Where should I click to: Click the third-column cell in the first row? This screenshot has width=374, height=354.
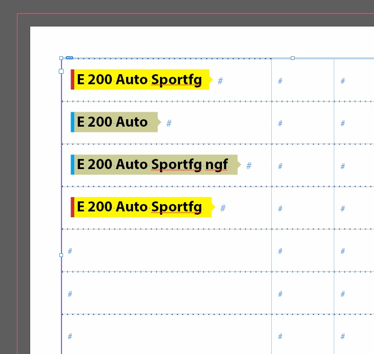click(354, 80)
